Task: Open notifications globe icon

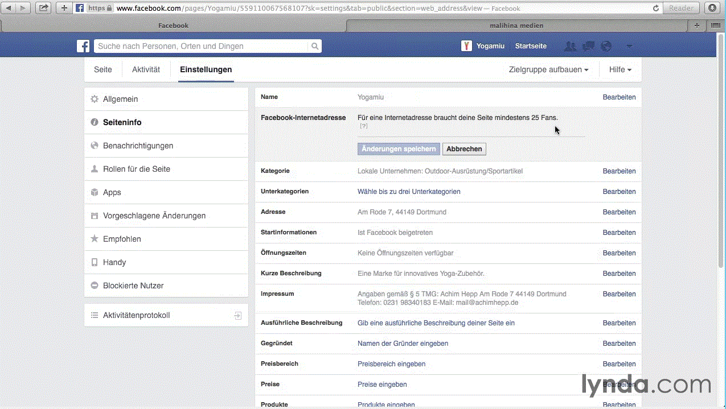Action: click(606, 46)
